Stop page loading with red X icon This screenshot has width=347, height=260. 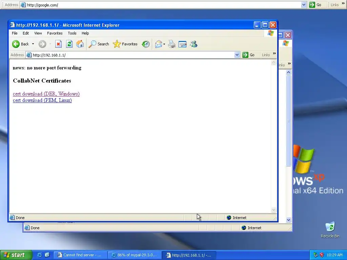tap(58, 44)
